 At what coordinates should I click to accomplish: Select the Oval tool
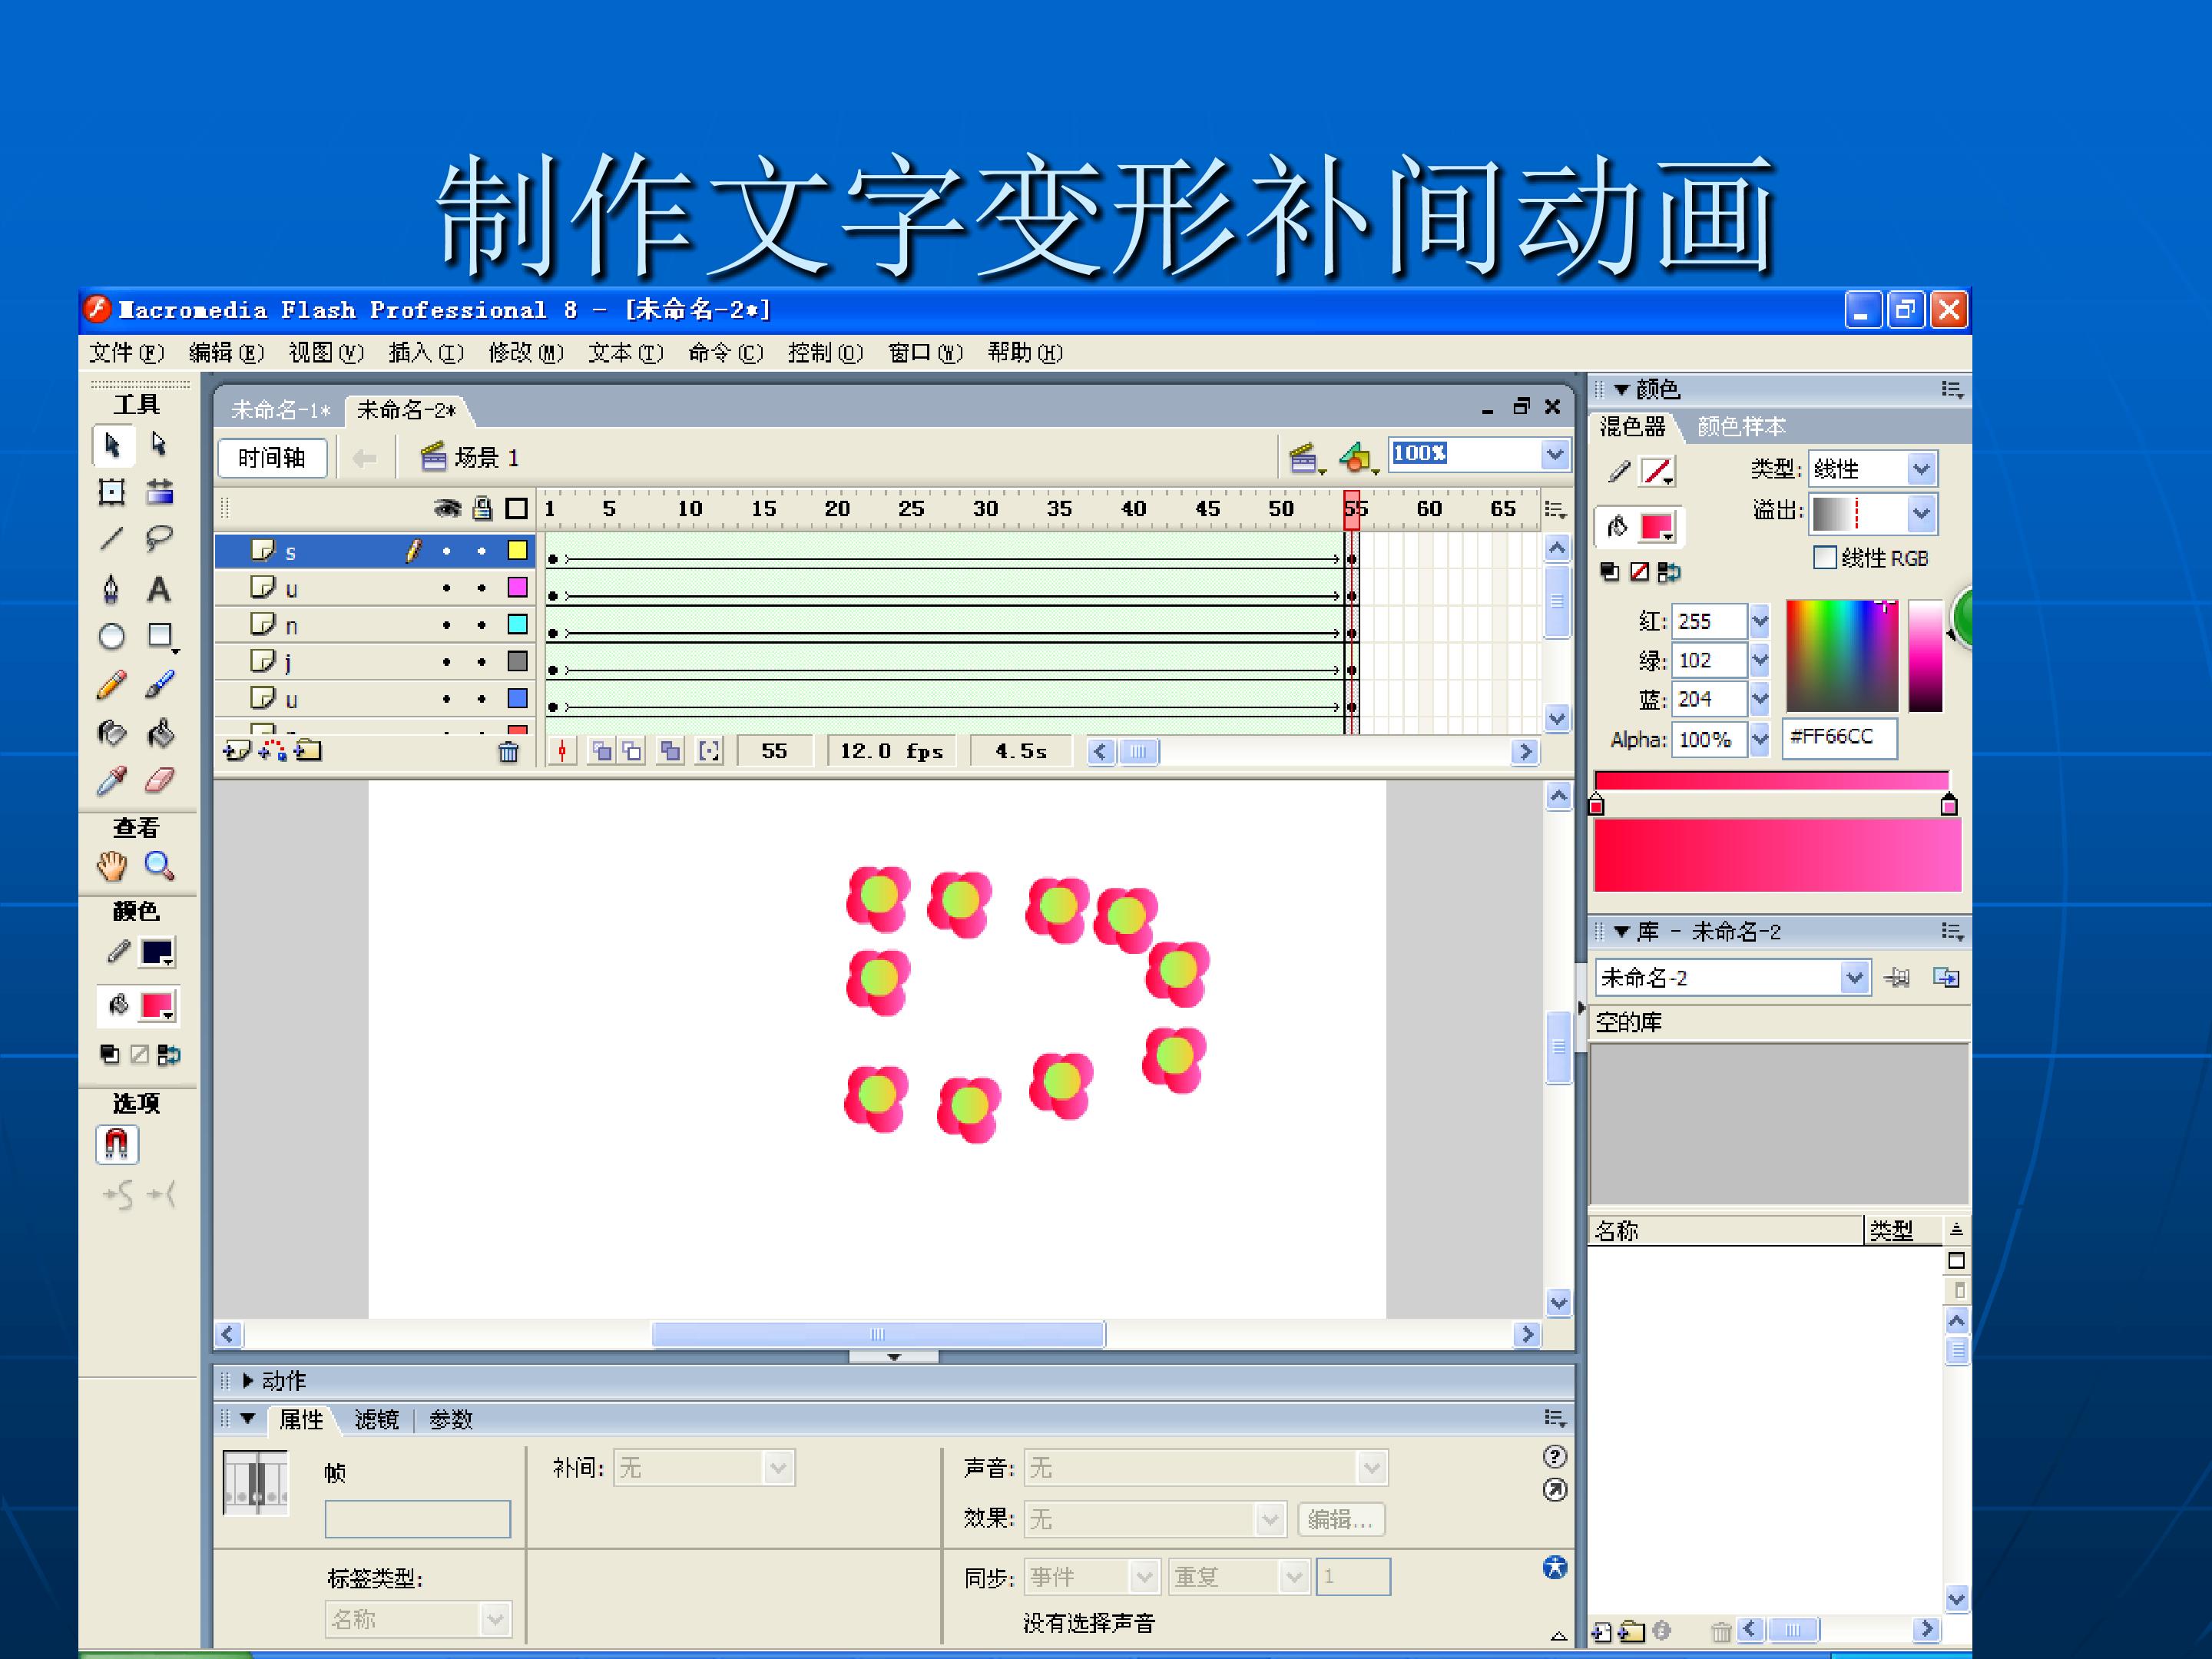[x=112, y=637]
